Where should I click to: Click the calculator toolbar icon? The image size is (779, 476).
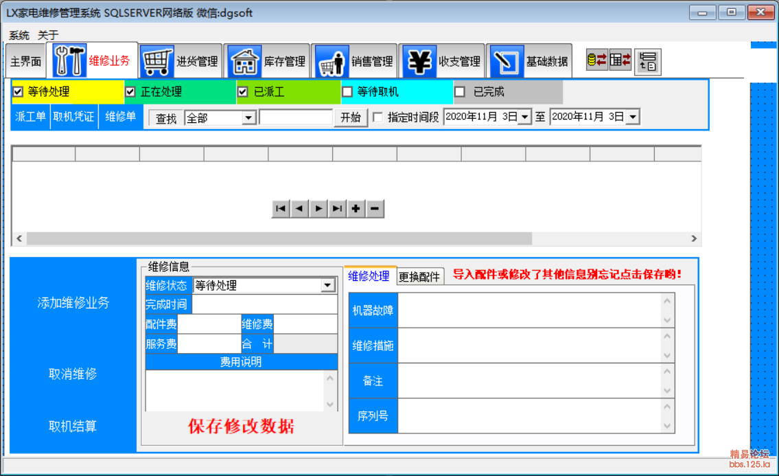tap(620, 60)
